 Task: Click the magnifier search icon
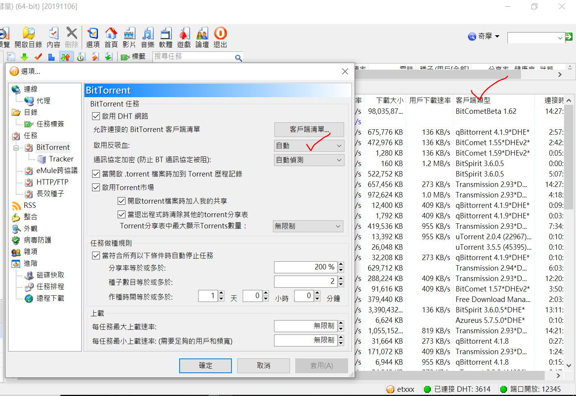click(x=238, y=58)
